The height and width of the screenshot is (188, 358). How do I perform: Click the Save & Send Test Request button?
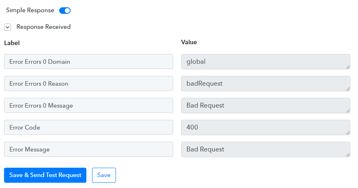[x=45, y=175]
